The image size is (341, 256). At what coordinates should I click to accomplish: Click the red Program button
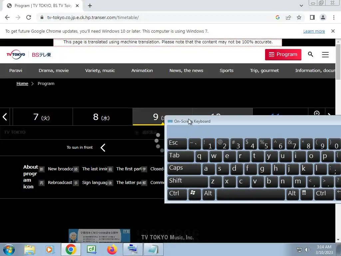click(x=283, y=54)
